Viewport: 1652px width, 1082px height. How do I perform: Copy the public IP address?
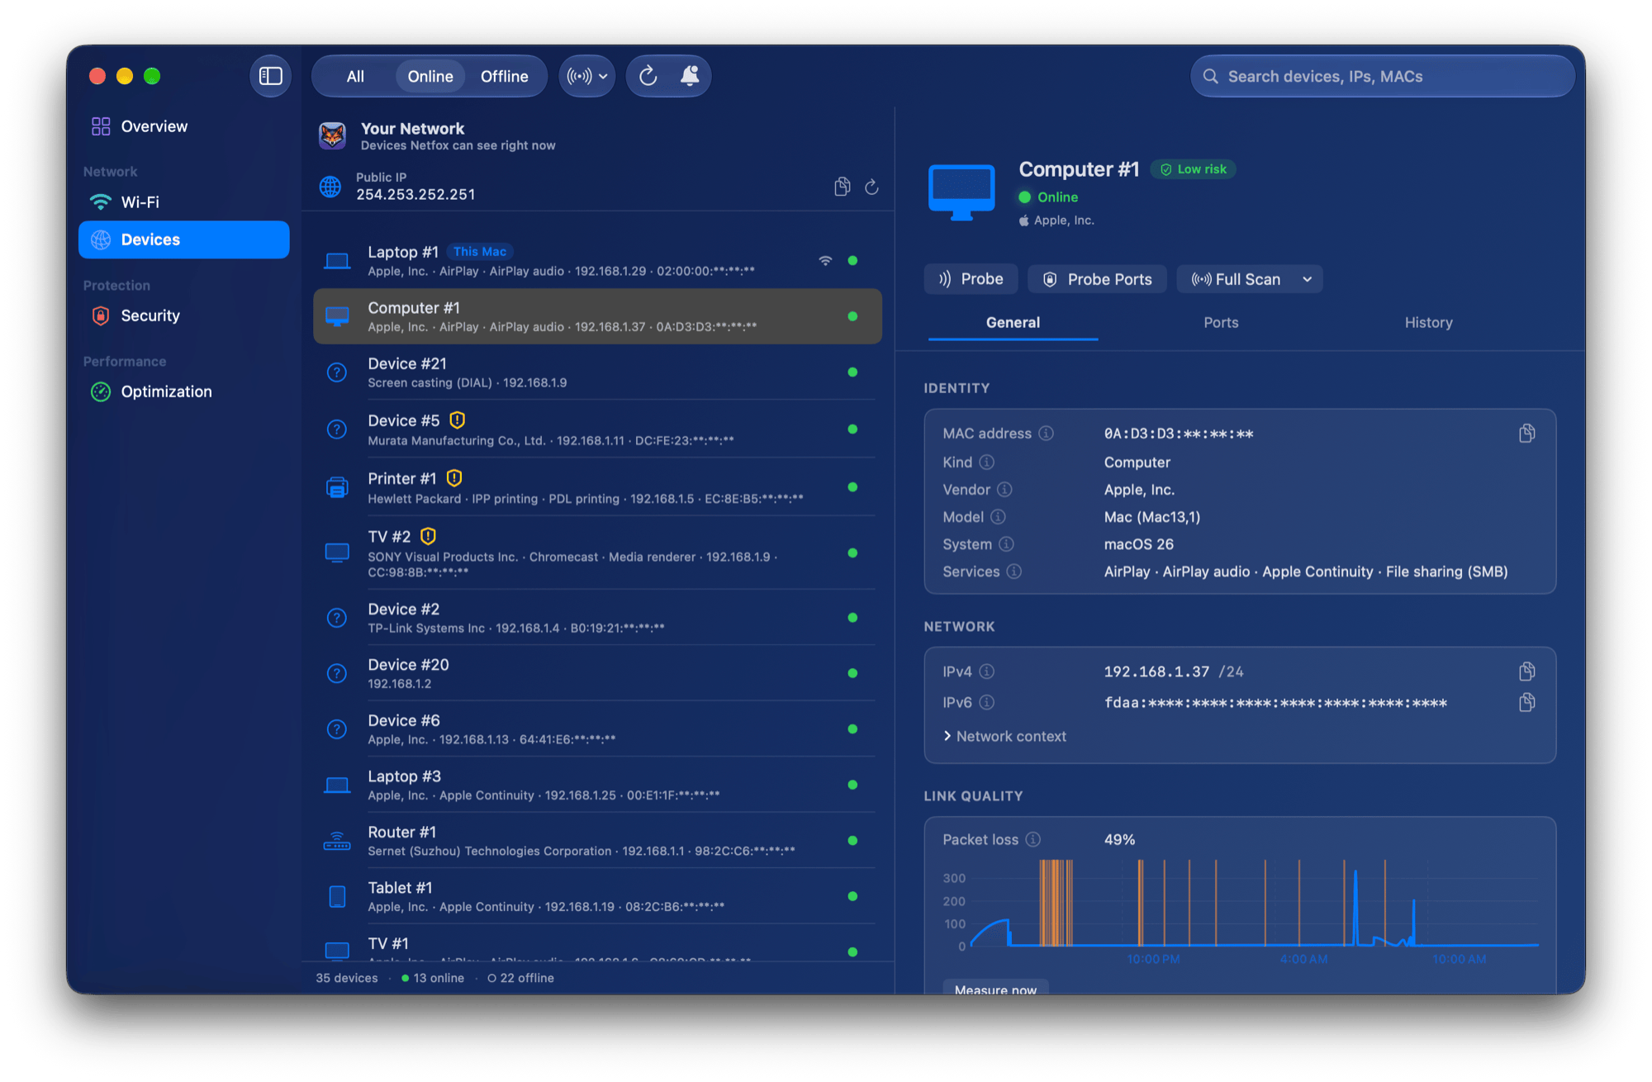click(842, 187)
